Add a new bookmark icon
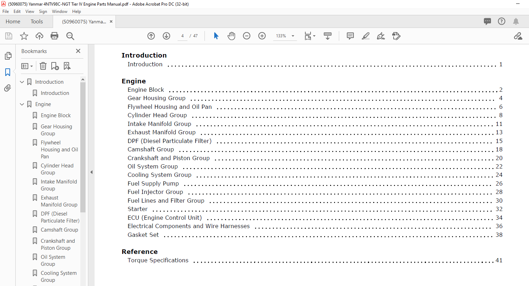This screenshot has width=529, height=286. [55, 66]
